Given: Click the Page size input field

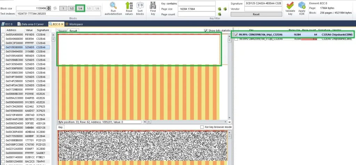Looking at the screenshot, I should click(197, 9).
